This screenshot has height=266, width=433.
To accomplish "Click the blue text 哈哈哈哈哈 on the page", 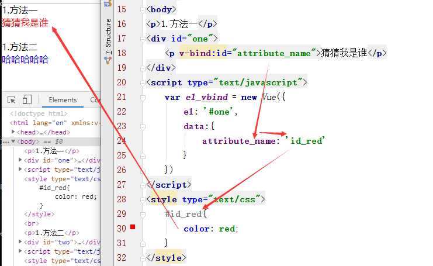I will pyautogui.click(x=25, y=60).
